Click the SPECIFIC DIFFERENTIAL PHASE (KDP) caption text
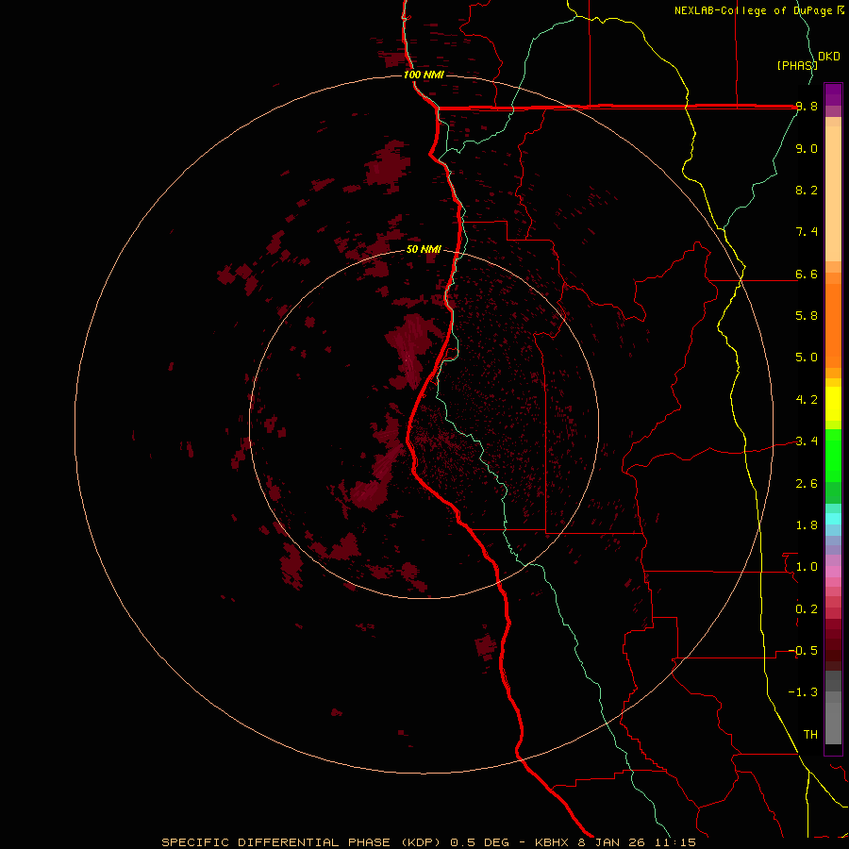 303,842
